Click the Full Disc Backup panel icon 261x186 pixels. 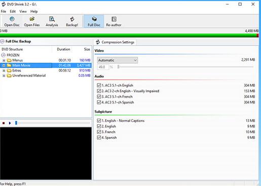2,42
